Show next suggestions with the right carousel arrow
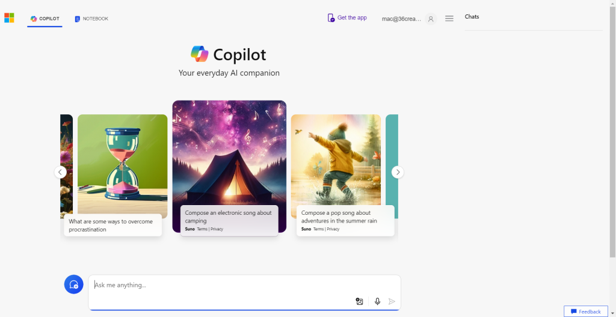The image size is (616, 317). pyautogui.click(x=397, y=172)
